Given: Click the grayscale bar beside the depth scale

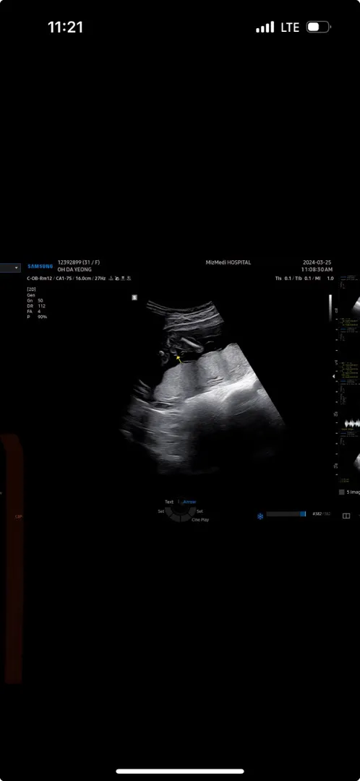Looking at the screenshot, I should tap(330, 309).
